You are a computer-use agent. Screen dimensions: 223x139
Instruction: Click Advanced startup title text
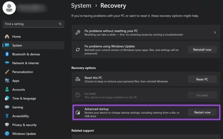[x=97, y=109]
